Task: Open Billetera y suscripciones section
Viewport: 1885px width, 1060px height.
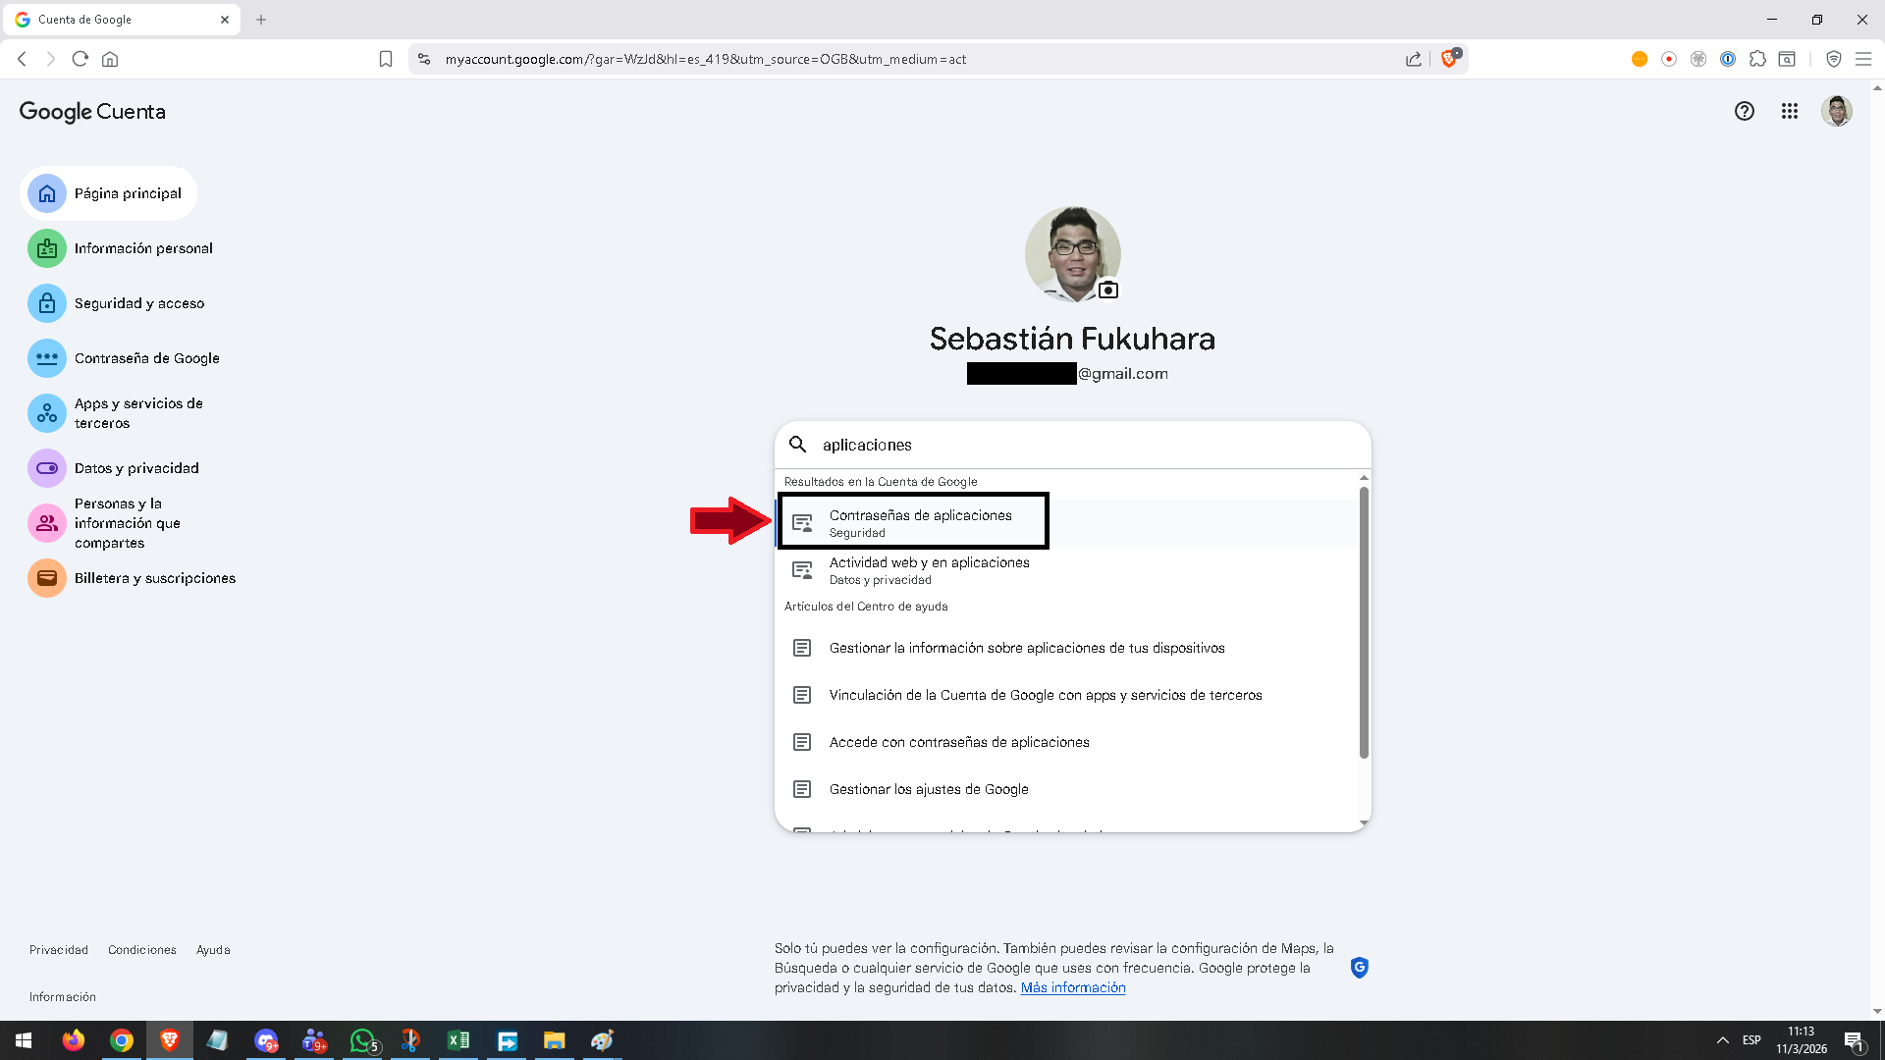Action: pyautogui.click(x=154, y=578)
